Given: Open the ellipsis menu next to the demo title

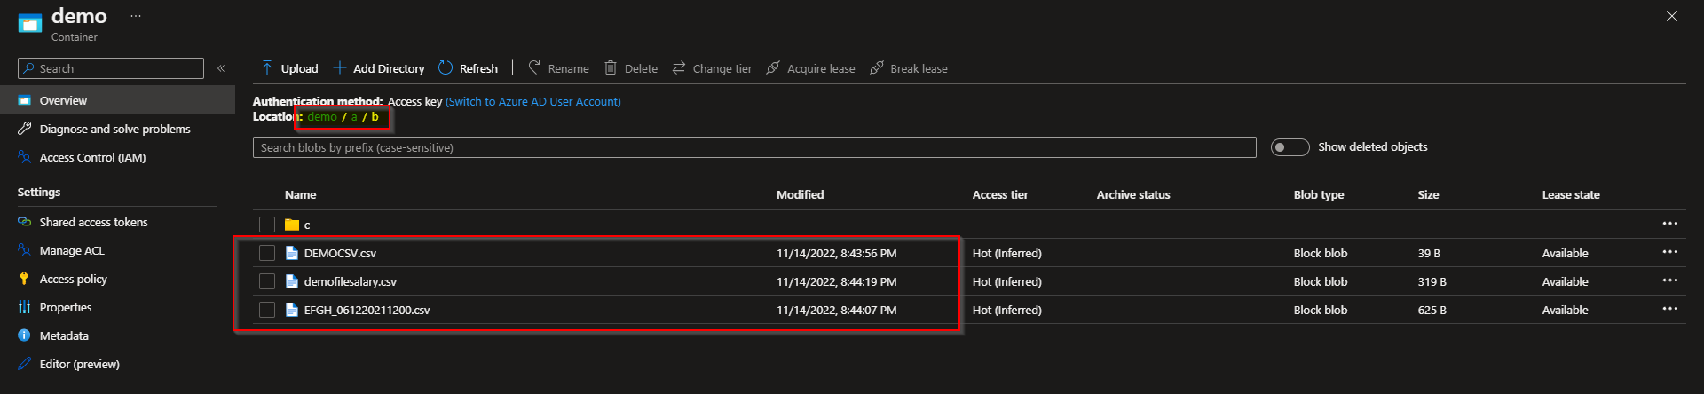Looking at the screenshot, I should click(x=136, y=16).
